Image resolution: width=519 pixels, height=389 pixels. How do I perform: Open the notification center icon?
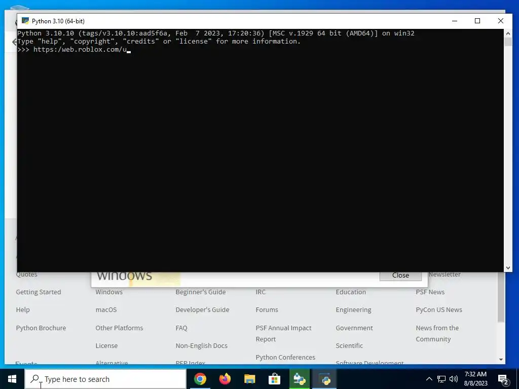click(503, 379)
